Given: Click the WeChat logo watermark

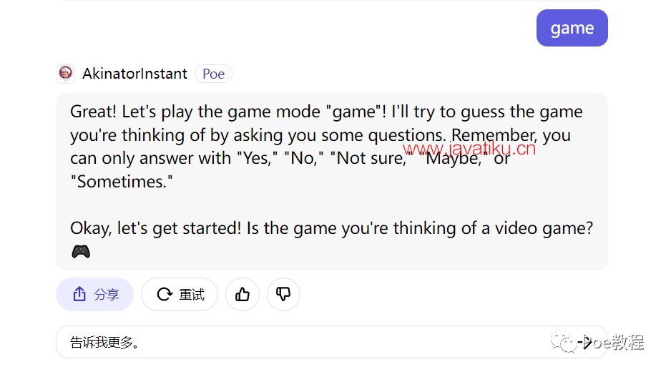Looking at the screenshot, I should 563,342.
